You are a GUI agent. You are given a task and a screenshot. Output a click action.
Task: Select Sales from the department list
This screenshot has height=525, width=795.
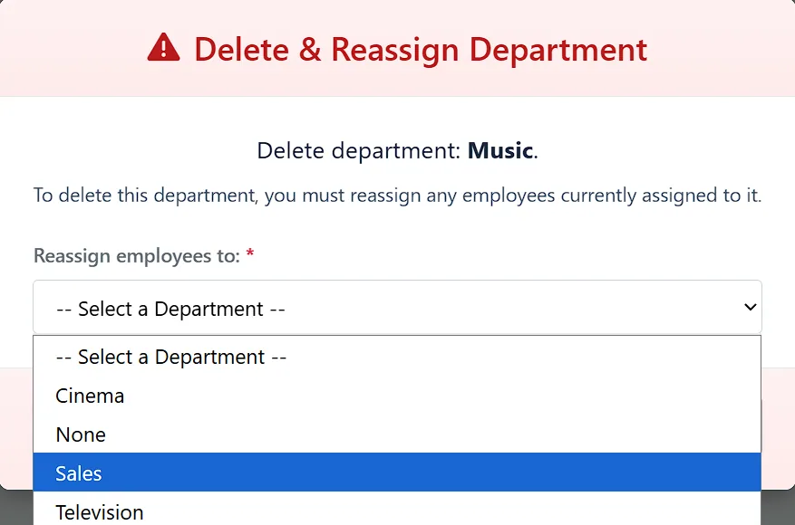[x=78, y=472]
